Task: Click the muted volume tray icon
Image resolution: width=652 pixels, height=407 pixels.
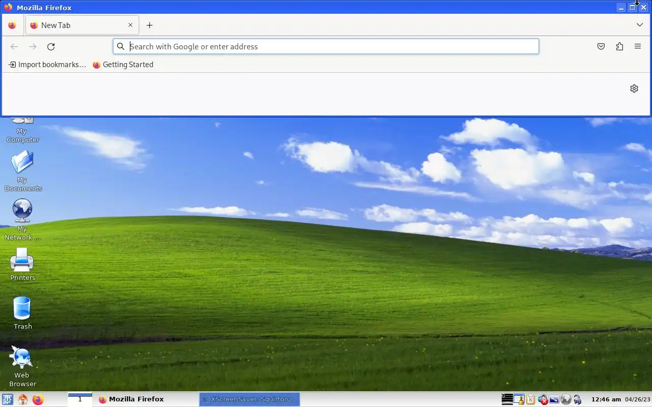Action: click(542, 399)
